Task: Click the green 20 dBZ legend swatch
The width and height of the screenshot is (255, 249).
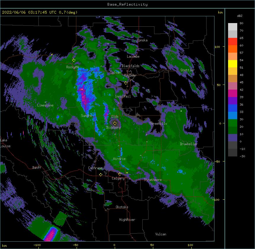Action: coord(233,123)
